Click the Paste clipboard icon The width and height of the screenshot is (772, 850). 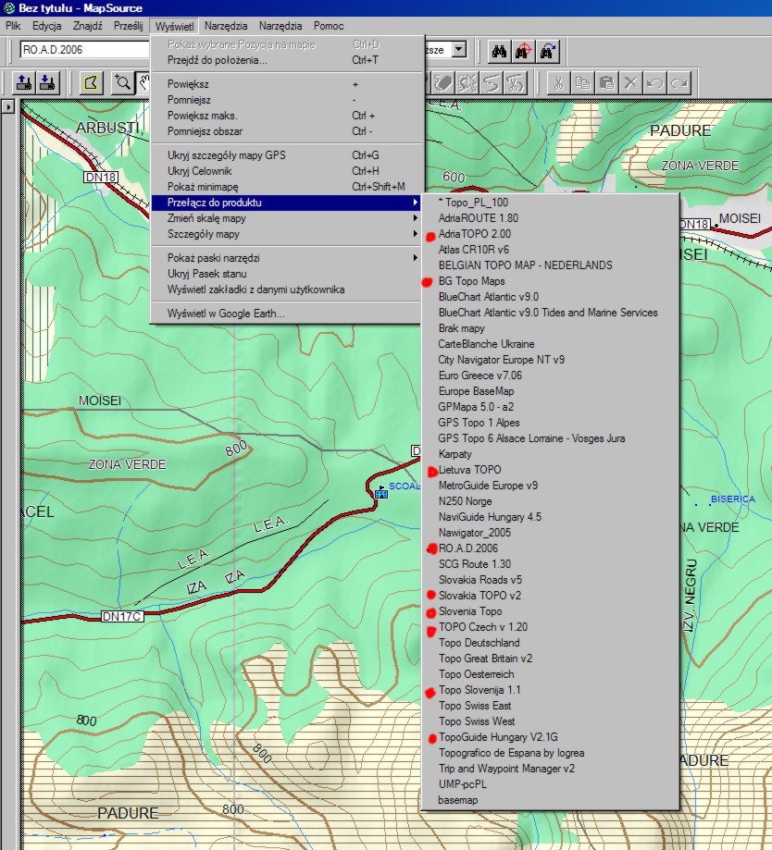tap(606, 83)
